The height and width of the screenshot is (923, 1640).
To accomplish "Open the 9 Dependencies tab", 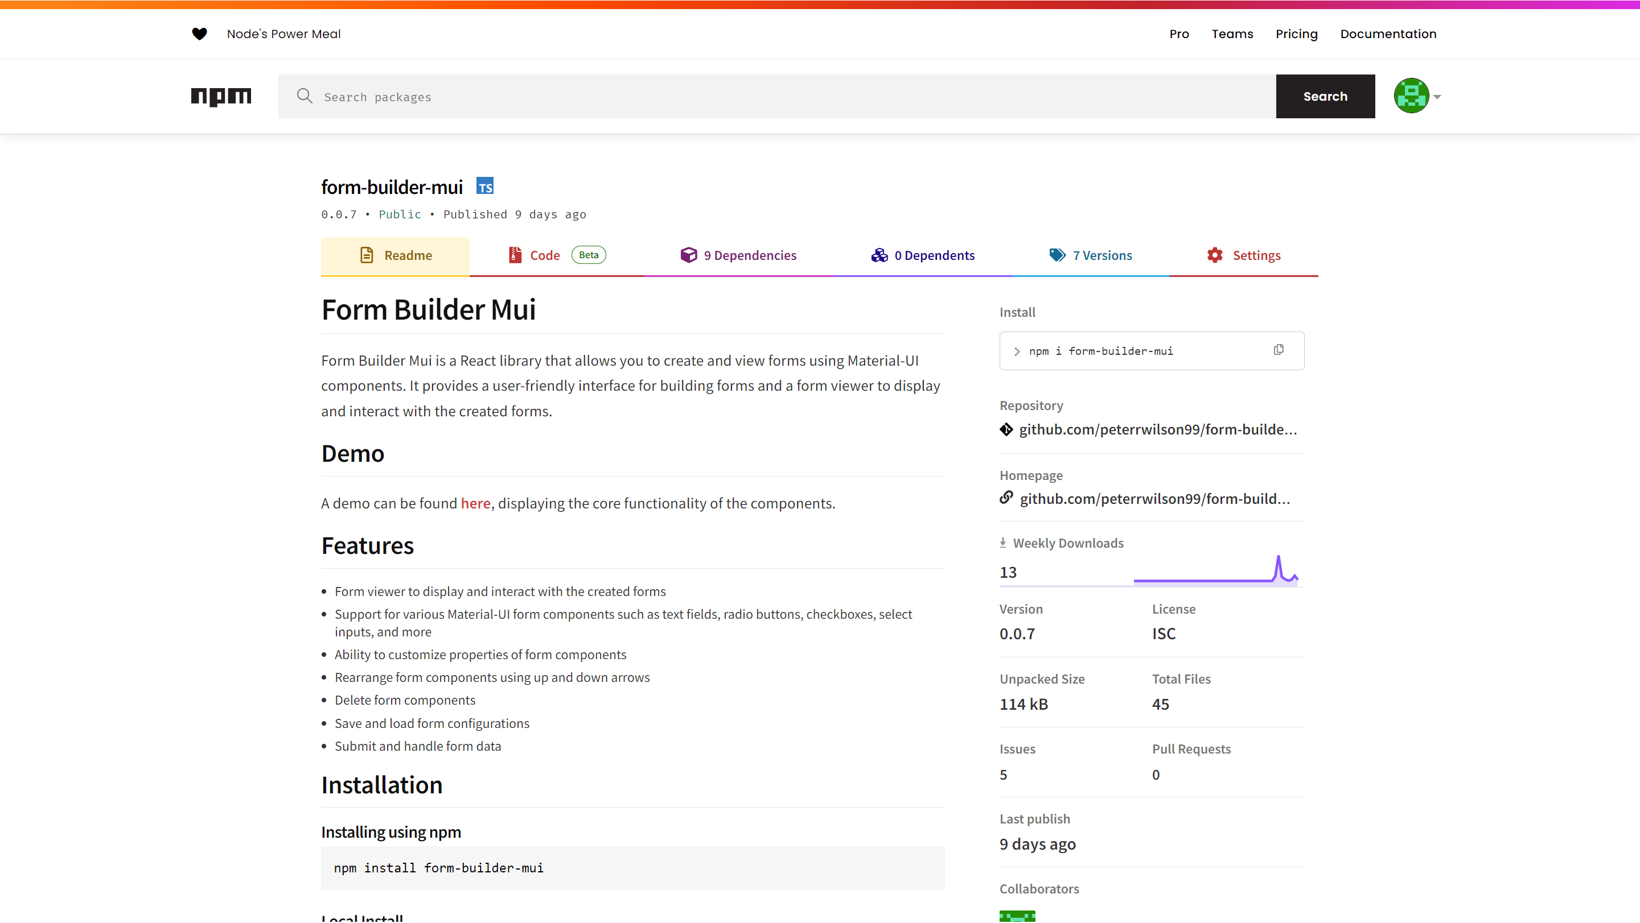I will tap(750, 254).
